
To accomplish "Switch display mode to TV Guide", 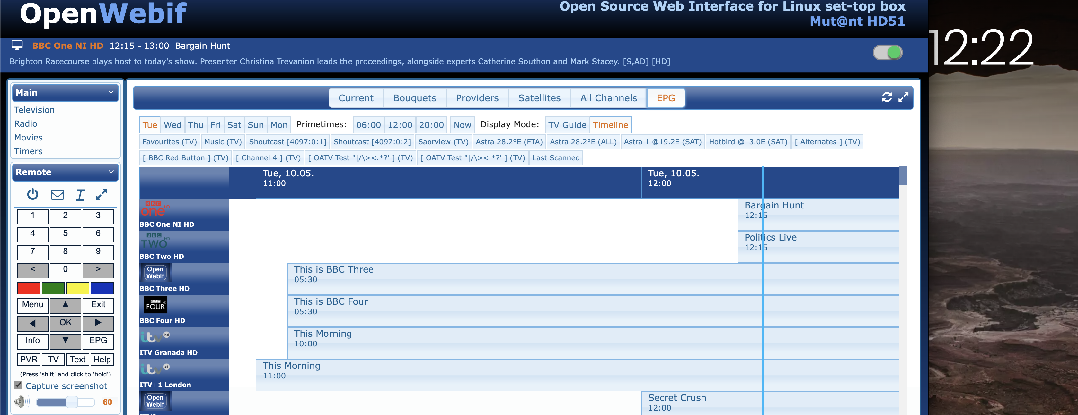I will click(567, 124).
